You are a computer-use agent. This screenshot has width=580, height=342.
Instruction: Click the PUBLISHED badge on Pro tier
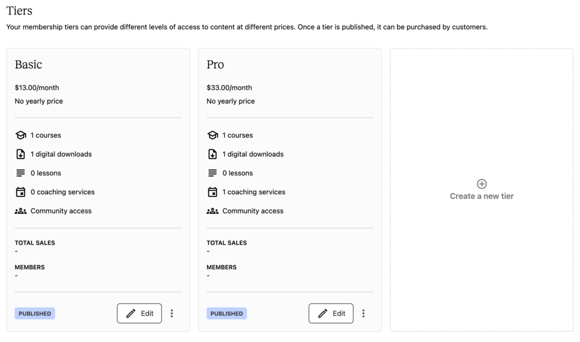227,314
